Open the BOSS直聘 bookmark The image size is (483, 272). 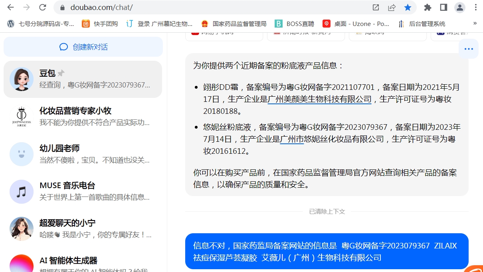[295, 24]
